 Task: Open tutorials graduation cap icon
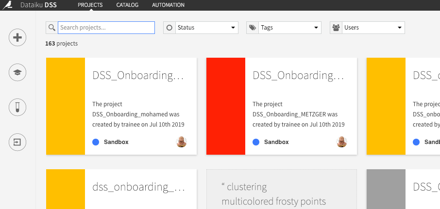coord(17,72)
